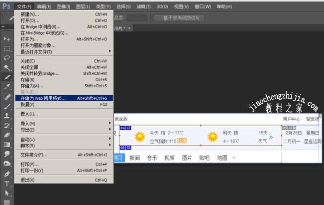Viewport: 324px width, 205px height.
Task: Select the Path Selection tool
Action: point(7,193)
